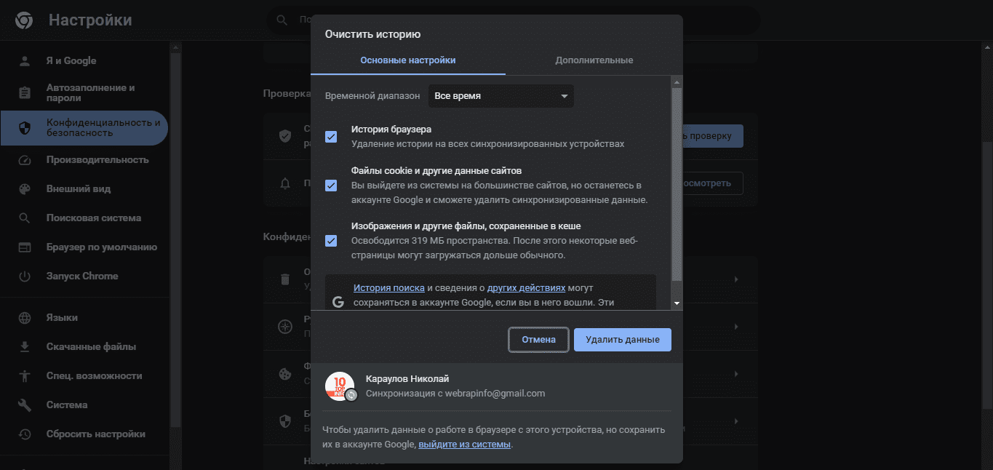Open Автозаполнение и пароли settings section
Viewport: 993px width, 470px height.
point(84,92)
